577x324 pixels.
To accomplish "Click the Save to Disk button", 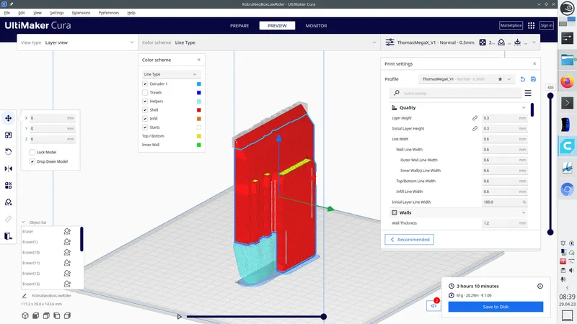I will click(495, 307).
